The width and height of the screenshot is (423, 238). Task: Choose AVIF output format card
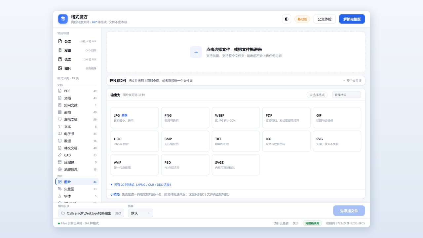point(135,165)
